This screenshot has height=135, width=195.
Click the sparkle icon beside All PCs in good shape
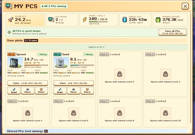[9, 32]
